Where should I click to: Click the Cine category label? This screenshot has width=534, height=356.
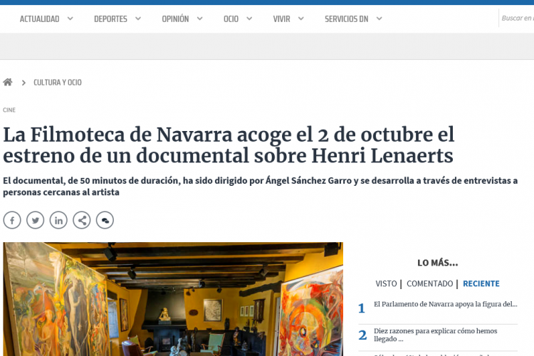[9, 110]
